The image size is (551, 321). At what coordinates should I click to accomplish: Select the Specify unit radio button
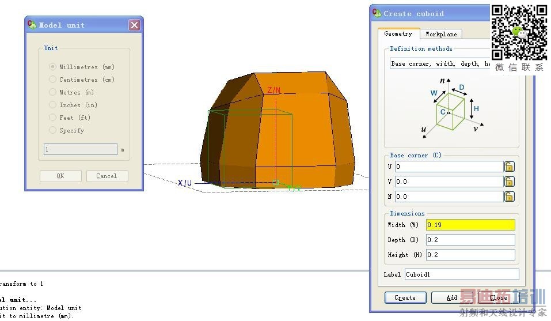point(53,130)
